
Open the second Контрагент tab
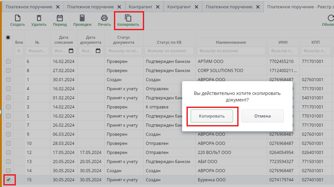click(179, 7)
